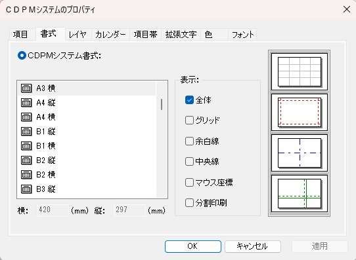
Task: Open the レイヤ tab
Action: point(78,35)
